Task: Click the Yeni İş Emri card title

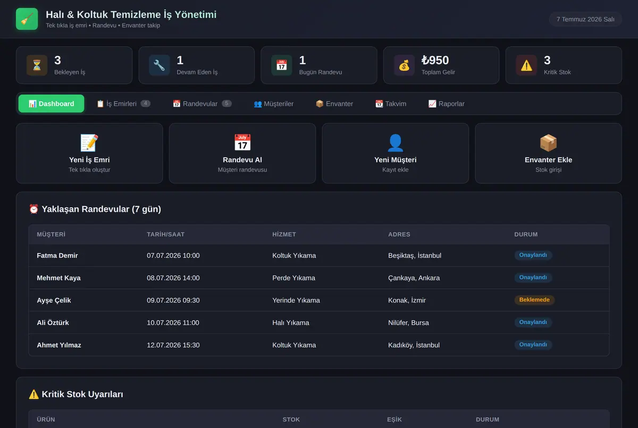Action: click(x=89, y=160)
